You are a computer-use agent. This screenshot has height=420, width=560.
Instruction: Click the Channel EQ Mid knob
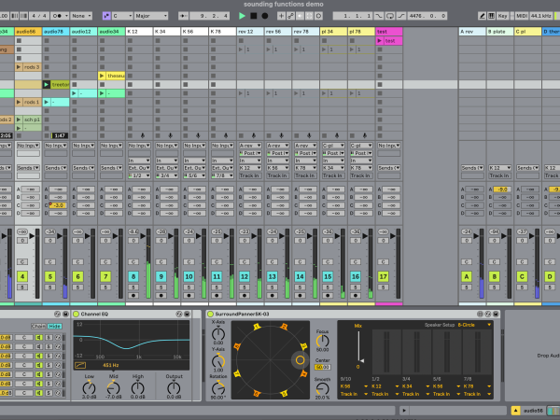click(114, 388)
